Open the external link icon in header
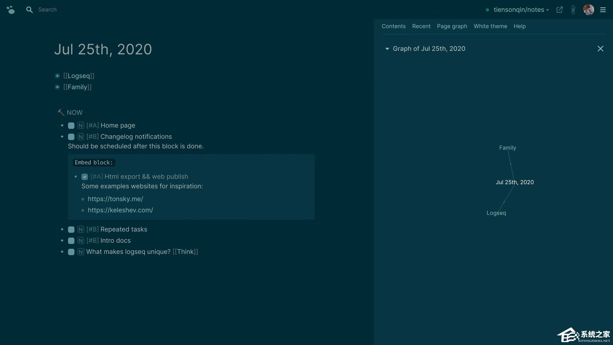The height and width of the screenshot is (345, 613). 559,10
